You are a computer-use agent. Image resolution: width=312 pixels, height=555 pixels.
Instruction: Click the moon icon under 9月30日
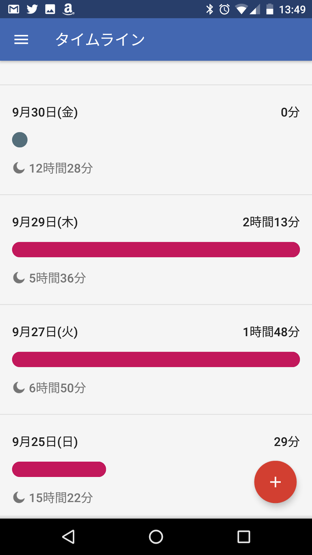(x=19, y=168)
